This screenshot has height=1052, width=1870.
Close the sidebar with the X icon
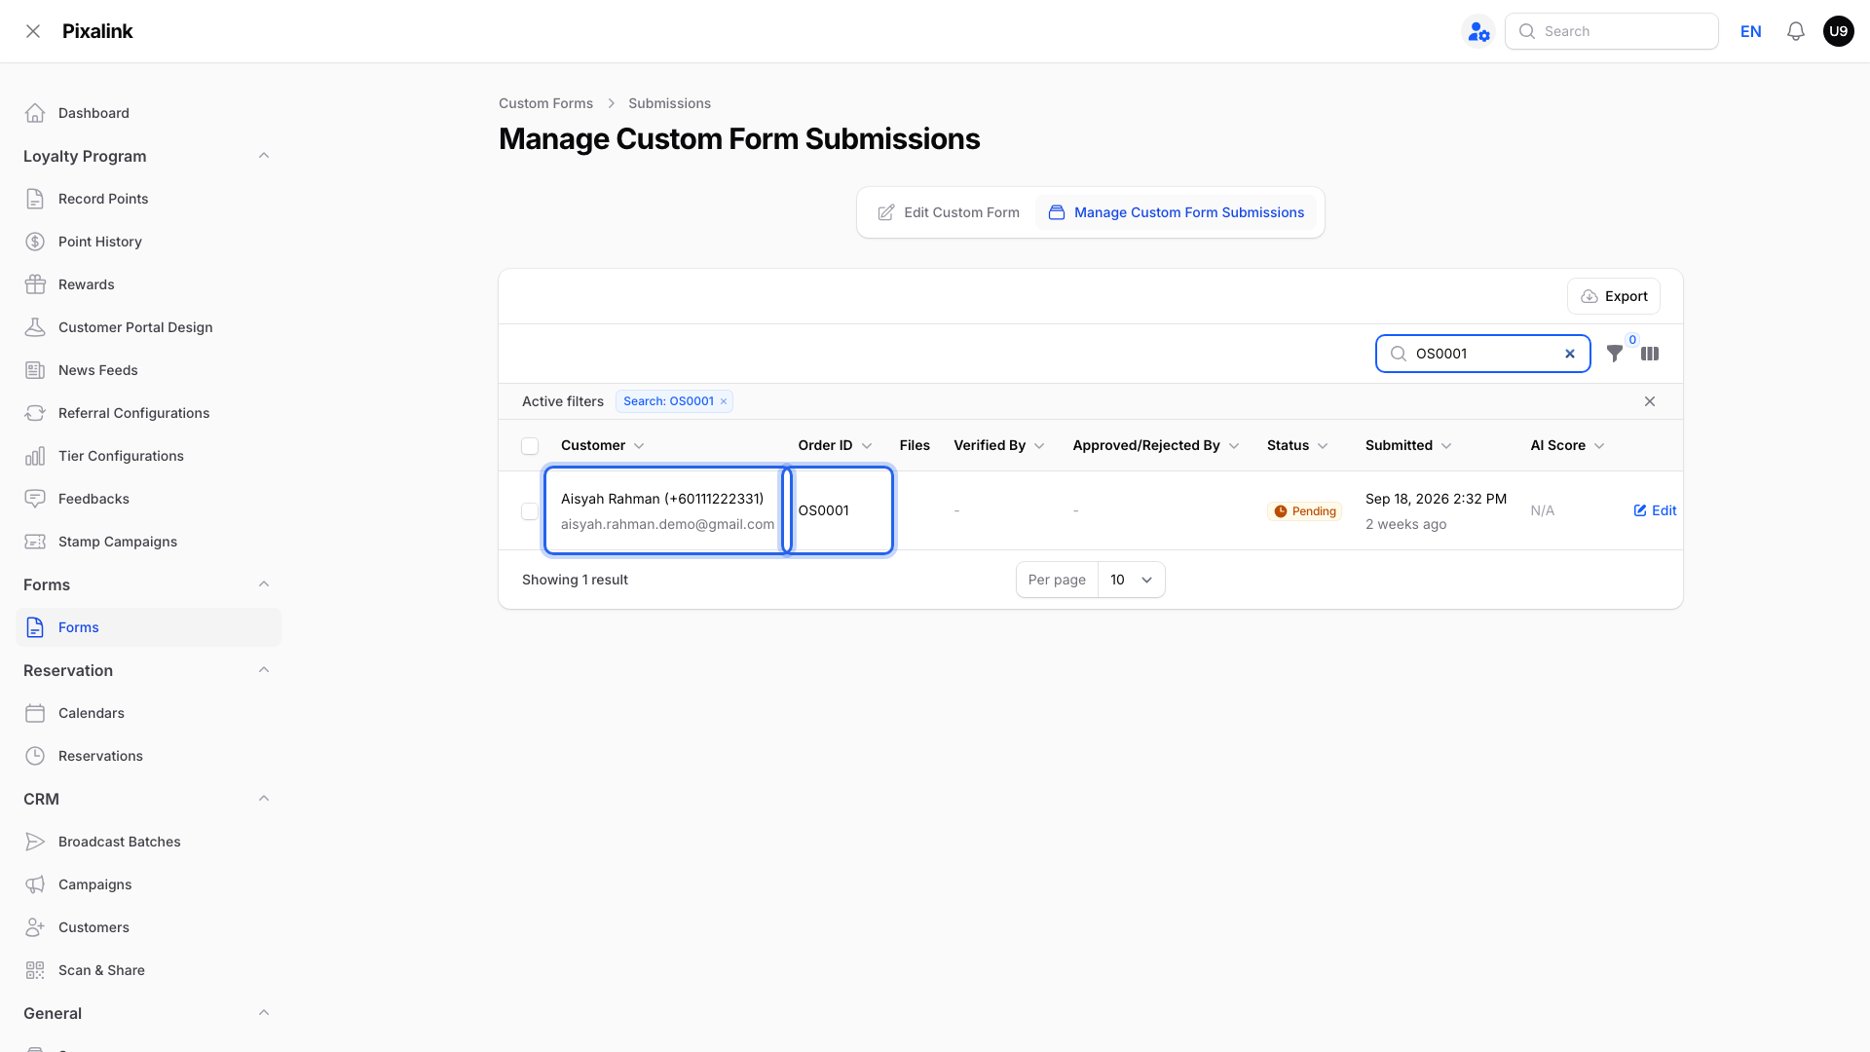click(33, 31)
